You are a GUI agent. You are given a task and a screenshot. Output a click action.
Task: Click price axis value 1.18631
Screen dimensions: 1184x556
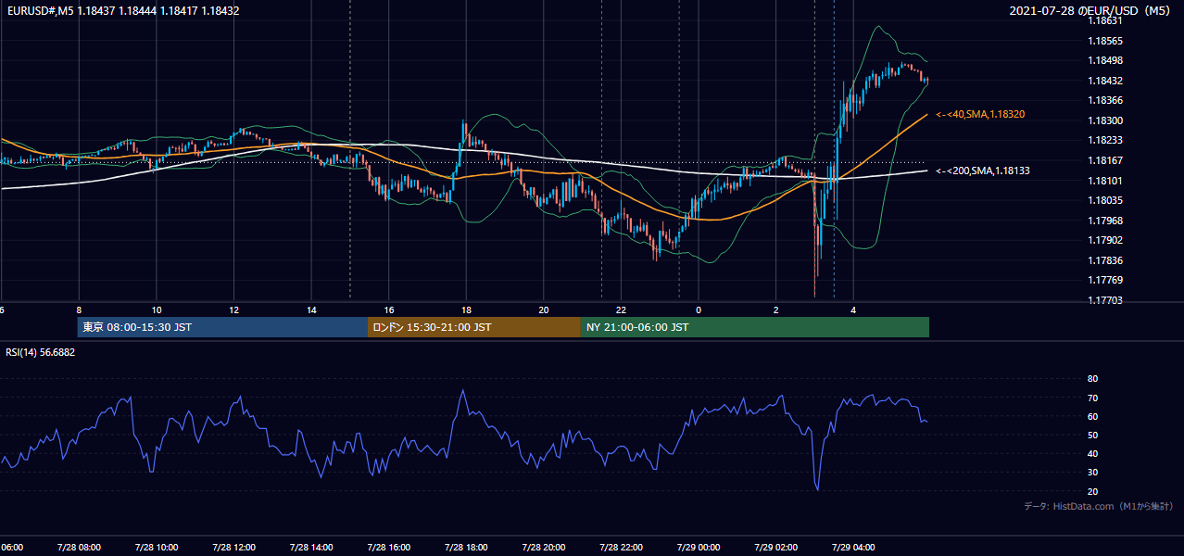1106,21
